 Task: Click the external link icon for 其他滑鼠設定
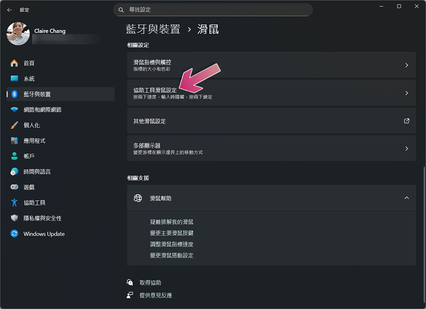pos(406,121)
